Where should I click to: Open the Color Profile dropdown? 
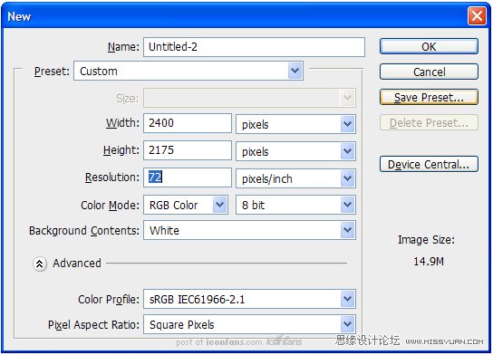click(249, 299)
